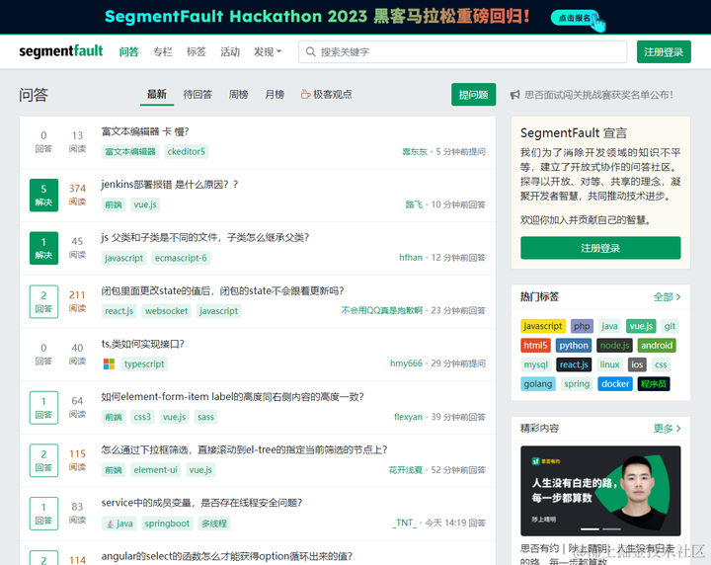Click header 注册登录 button
Viewport: 711px width, 565px height.
pos(664,51)
